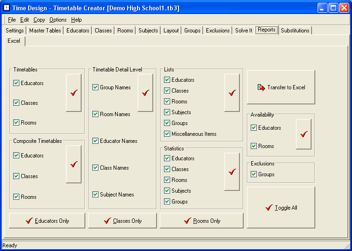Image resolution: width=352 pixels, height=251 pixels.
Task: Open the Options menu
Action: (58, 20)
